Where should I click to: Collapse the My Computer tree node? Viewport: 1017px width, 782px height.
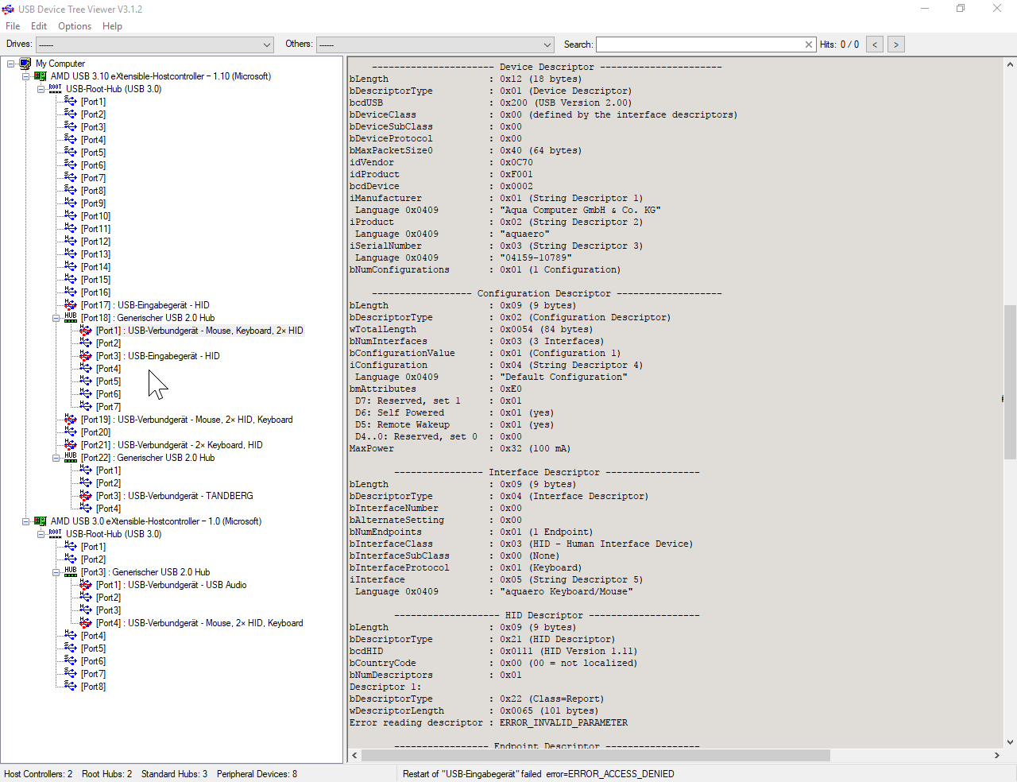pyautogui.click(x=11, y=64)
